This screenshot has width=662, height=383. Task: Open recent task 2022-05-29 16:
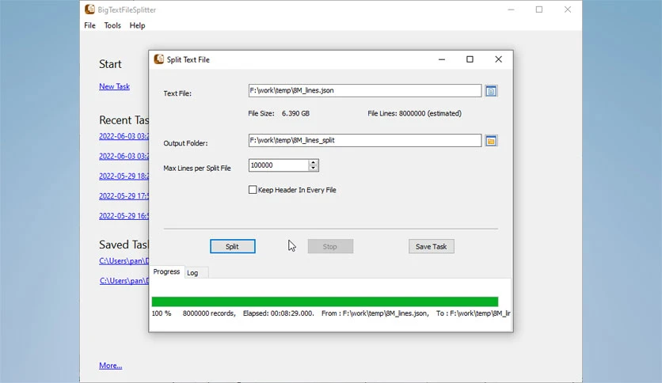(x=124, y=215)
